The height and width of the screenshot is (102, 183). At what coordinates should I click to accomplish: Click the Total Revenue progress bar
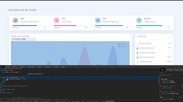point(153,25)
